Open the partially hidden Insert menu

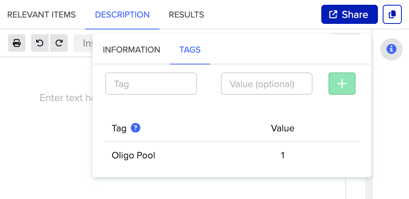tap(84, 43)
